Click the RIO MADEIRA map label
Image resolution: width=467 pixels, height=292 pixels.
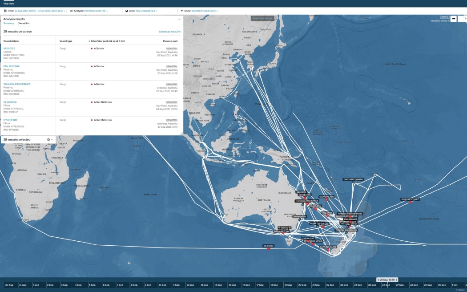(x=300, y=217)
